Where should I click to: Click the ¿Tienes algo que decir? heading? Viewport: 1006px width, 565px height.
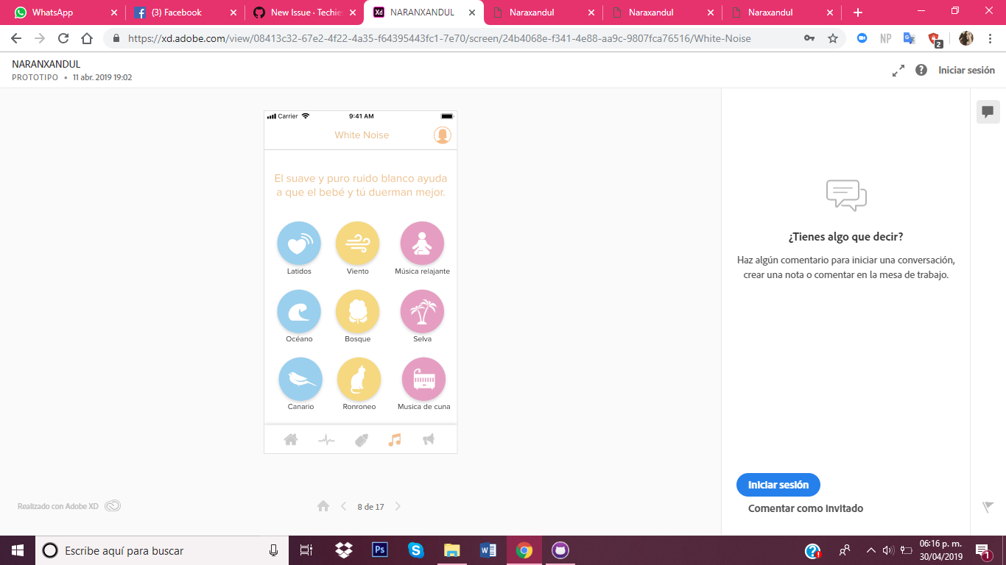[845, 237]
